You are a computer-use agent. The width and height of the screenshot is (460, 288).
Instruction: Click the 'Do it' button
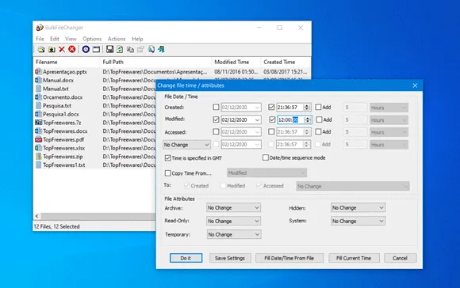pos(186,258)
